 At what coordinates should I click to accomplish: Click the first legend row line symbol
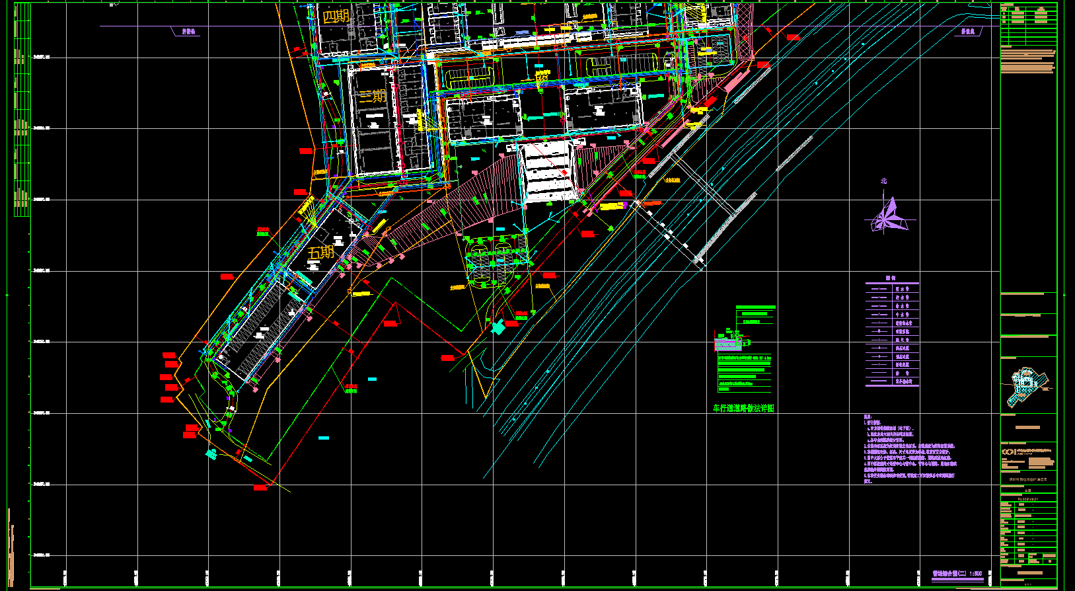click(879, 289)
